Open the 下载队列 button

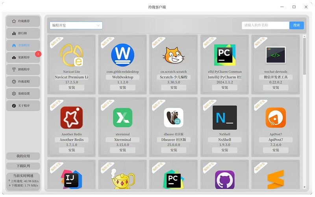tap(23, 166)
